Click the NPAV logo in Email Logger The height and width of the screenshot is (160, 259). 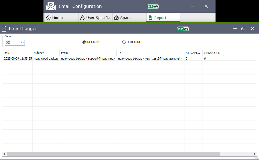[183, 29]
